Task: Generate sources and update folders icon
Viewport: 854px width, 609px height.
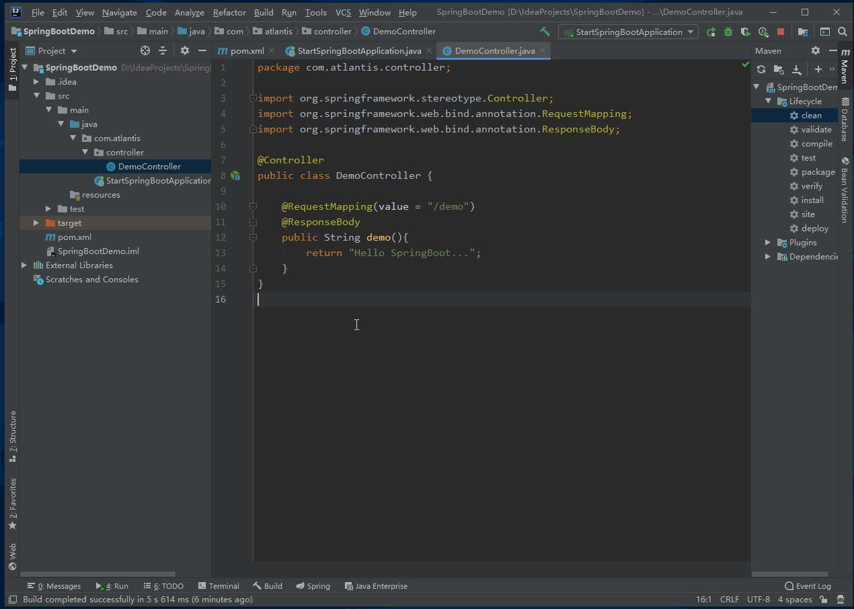Action: (x=779, y=69)
